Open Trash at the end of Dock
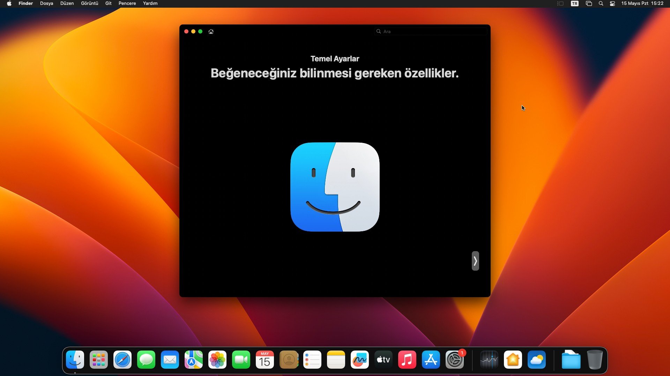The width and height of the screenshot is (670, 376). click(x=594, y=360)
